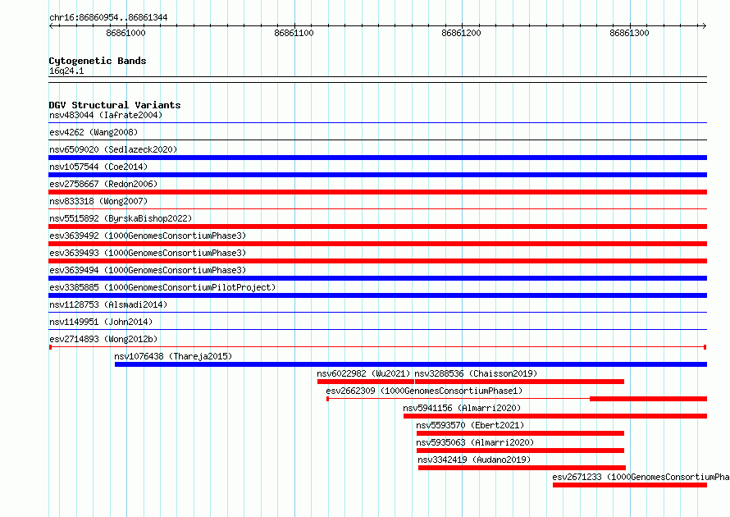Click the red bar under esv2671233
Image resolution: width=730 pixels, height=517 pixels.
[630, 485]
